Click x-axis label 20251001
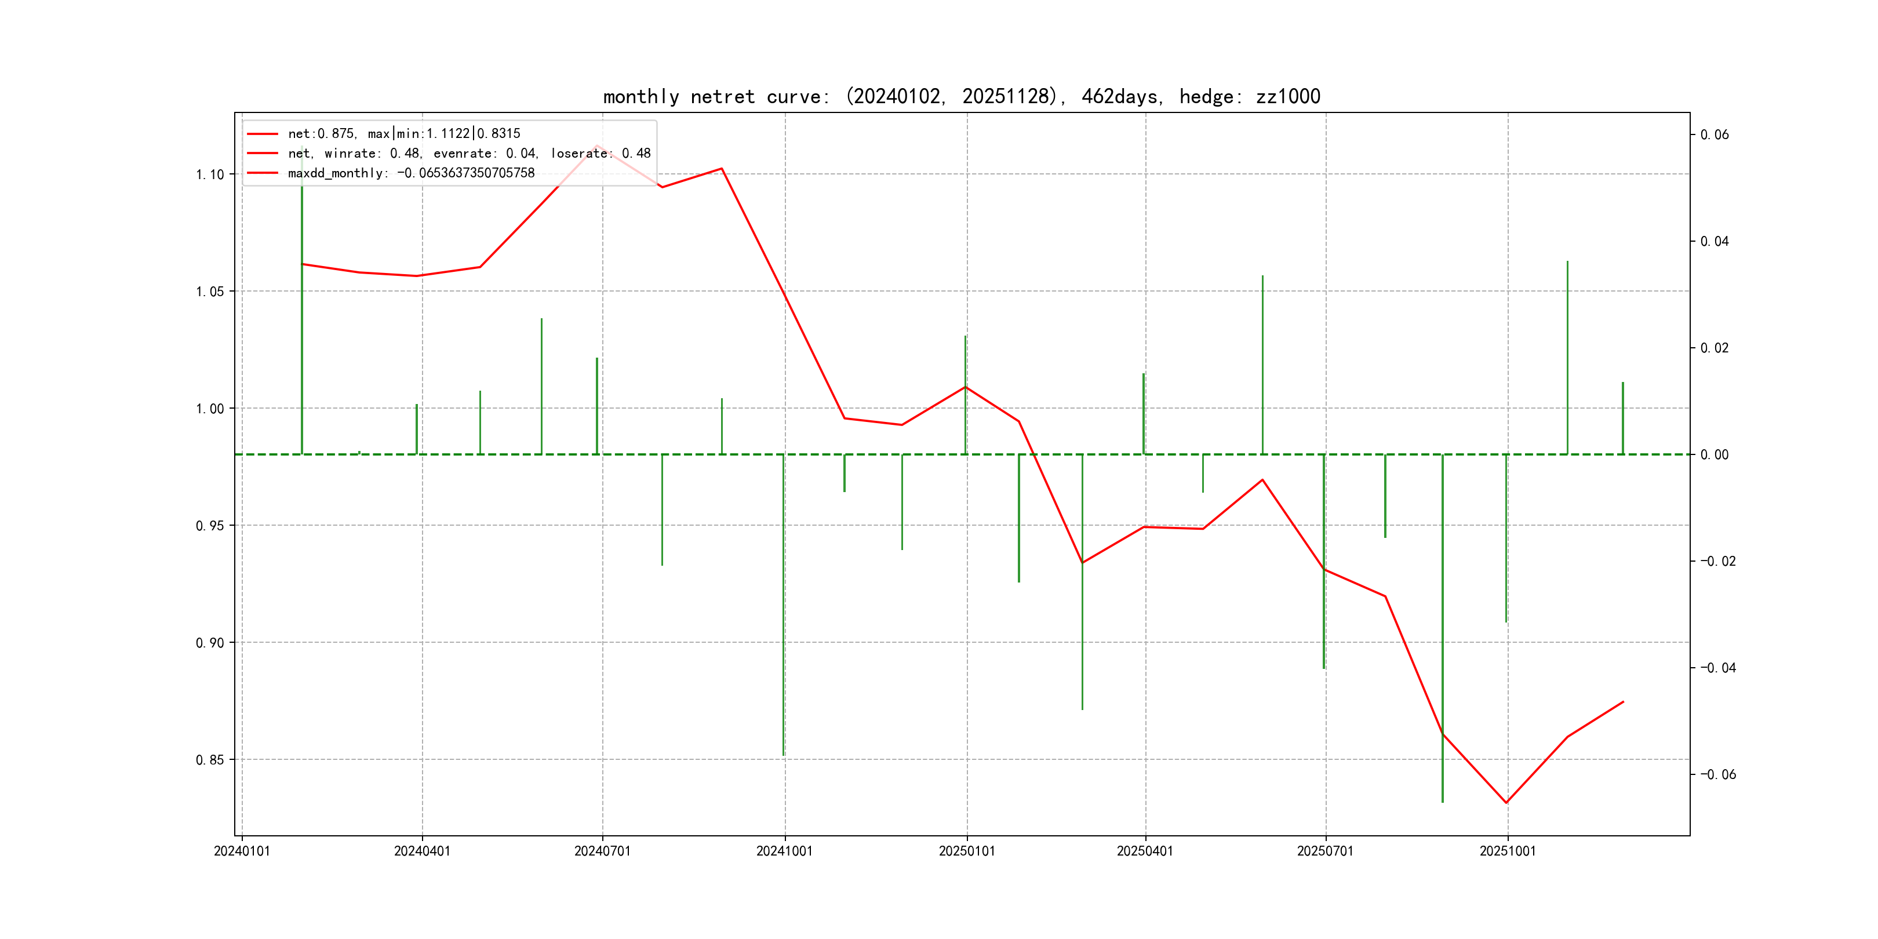1878x939 pixels. coord(1508,851)
